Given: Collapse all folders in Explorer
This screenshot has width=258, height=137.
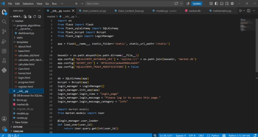Looking at the screenshot, I should point(39,16).
